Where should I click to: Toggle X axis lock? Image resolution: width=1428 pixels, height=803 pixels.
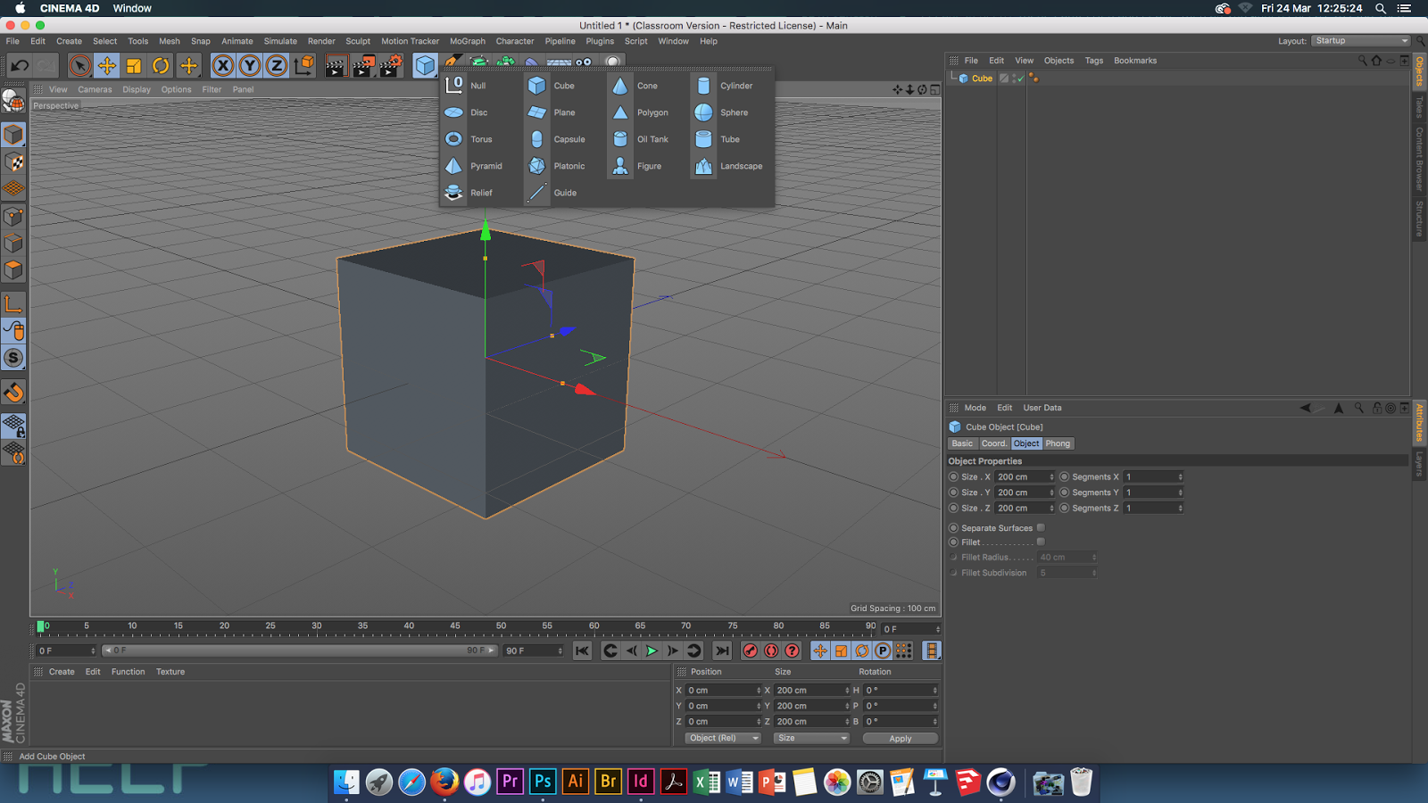(x=223, y=65)
